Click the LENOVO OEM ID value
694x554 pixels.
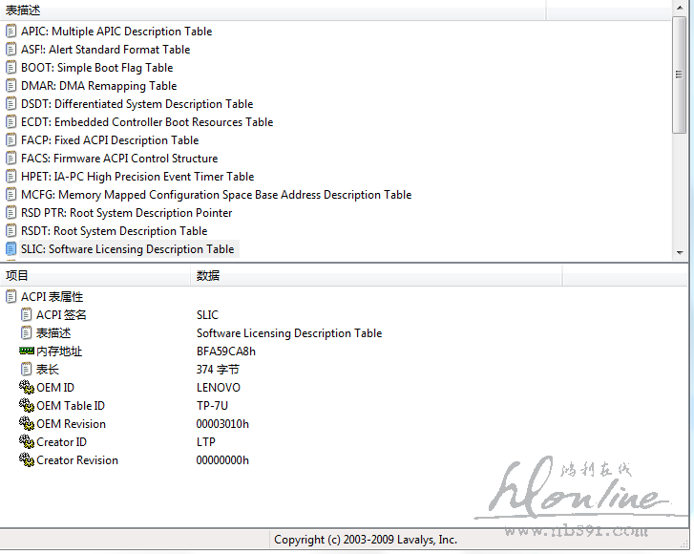tap(219, 388)
